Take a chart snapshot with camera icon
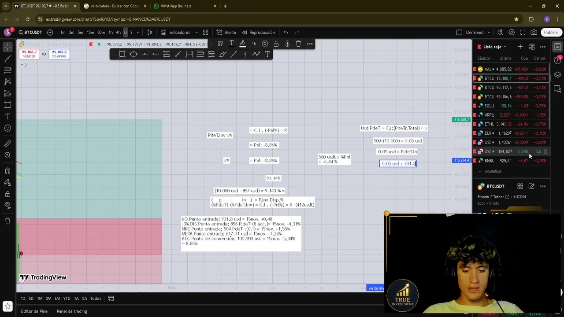 point(534,32)
